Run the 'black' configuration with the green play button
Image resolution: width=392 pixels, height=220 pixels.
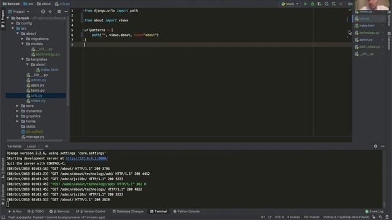click(305, 4)
